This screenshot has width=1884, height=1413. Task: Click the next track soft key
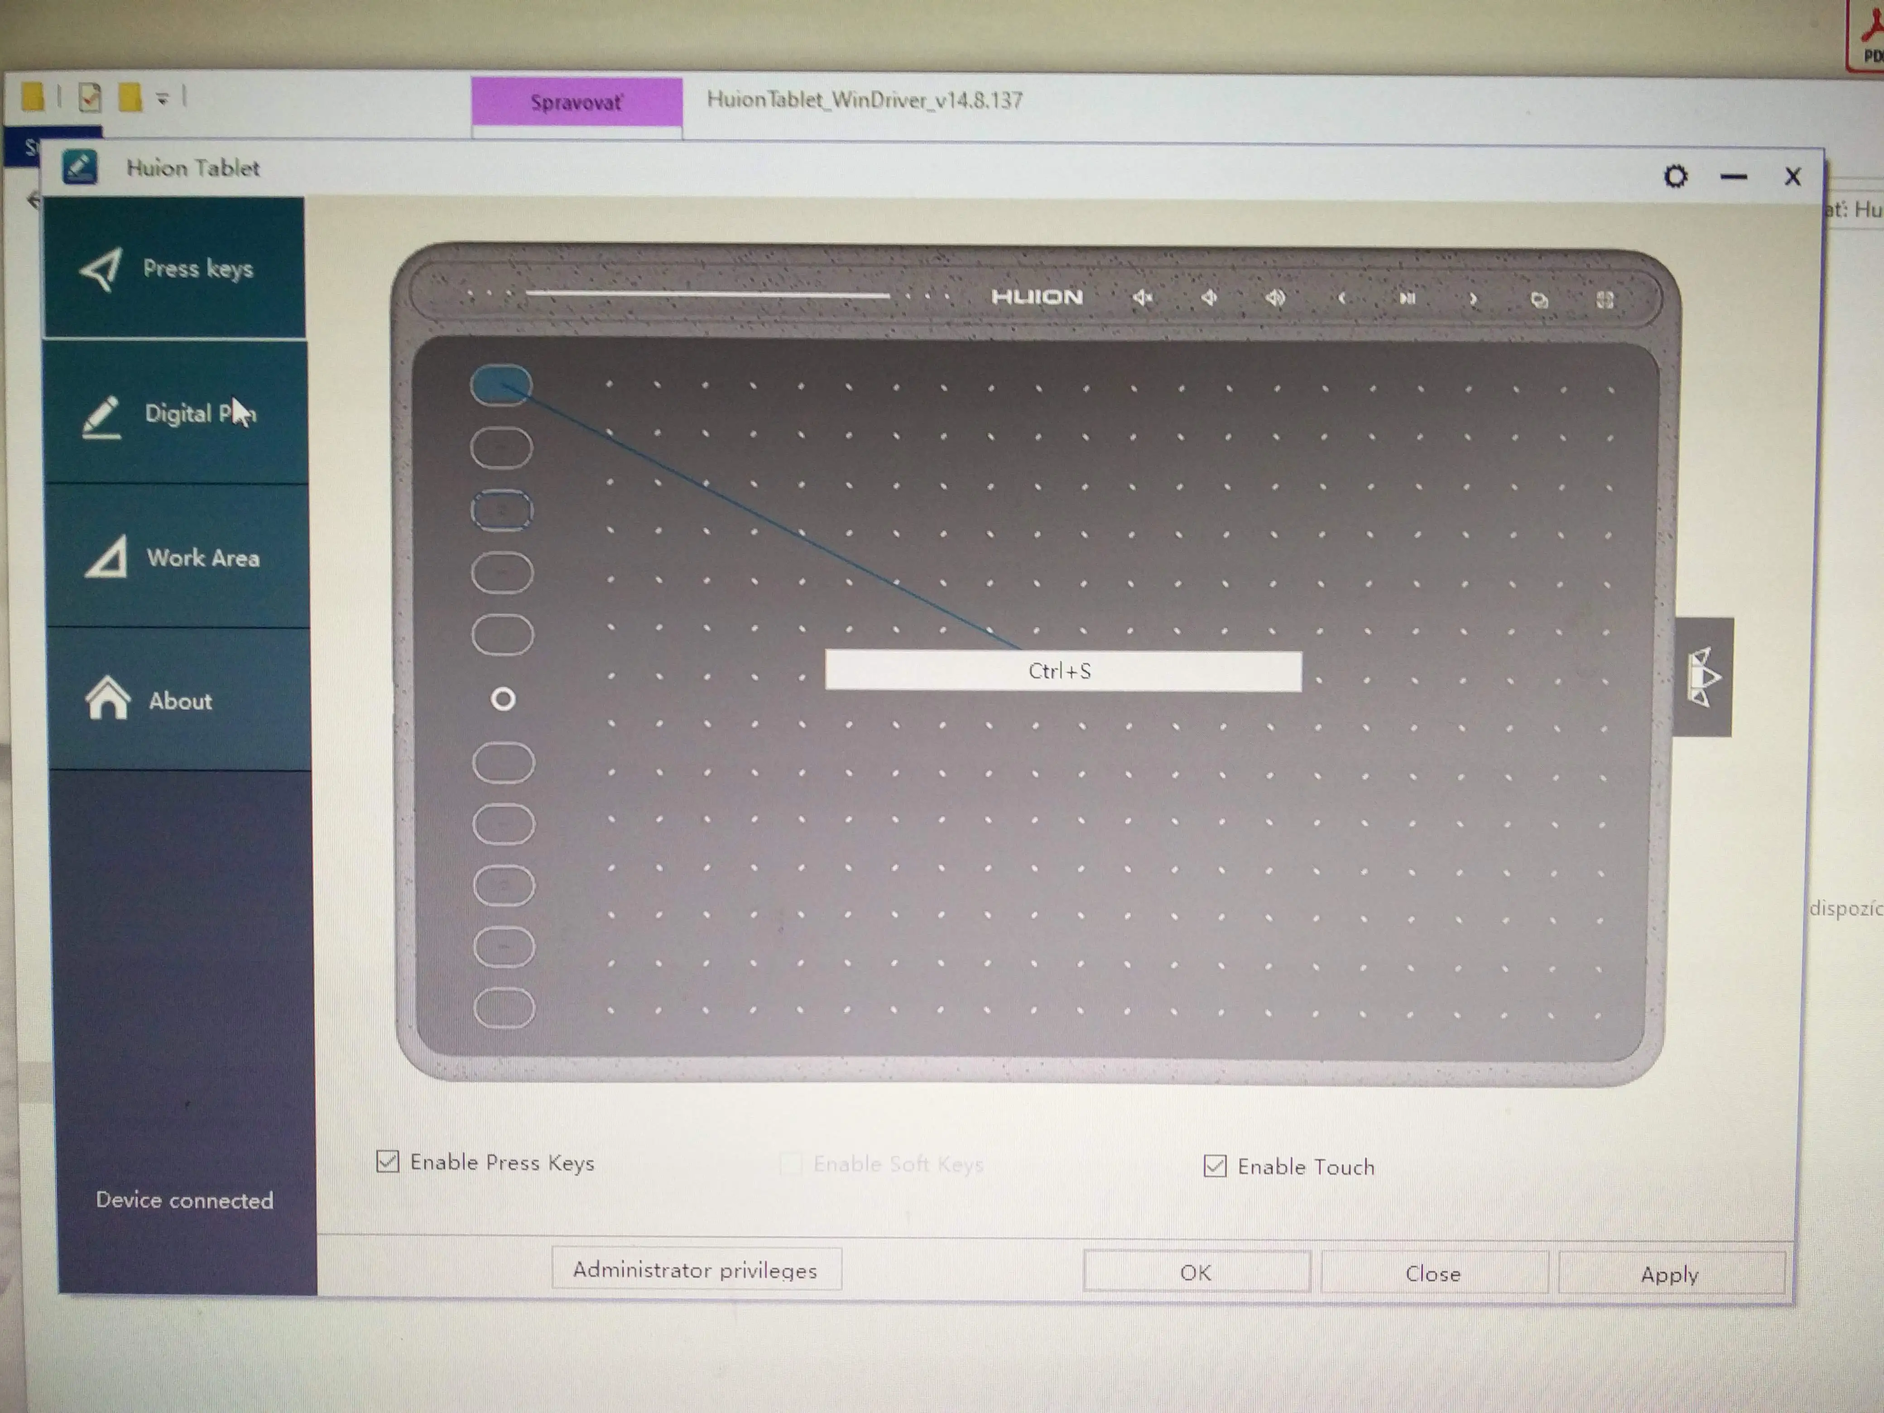point(1474,299)
